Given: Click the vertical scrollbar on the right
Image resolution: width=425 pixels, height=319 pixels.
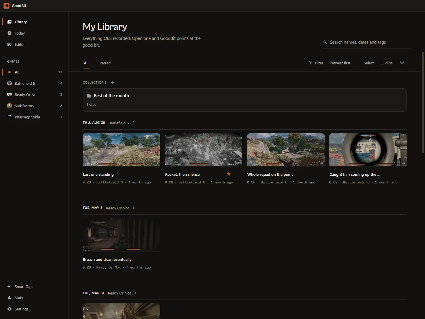Looking at the screenshot, I should pyautogui.click(x=423, y=102).
